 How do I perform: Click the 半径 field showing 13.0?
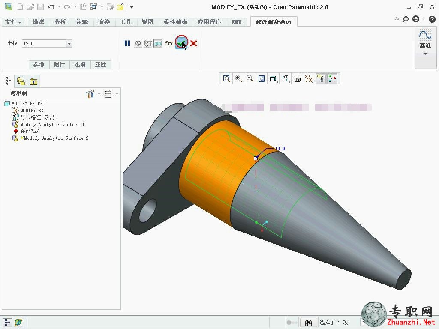44,44
